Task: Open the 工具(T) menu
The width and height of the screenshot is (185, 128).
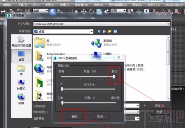Action: (x=22, y=5)
